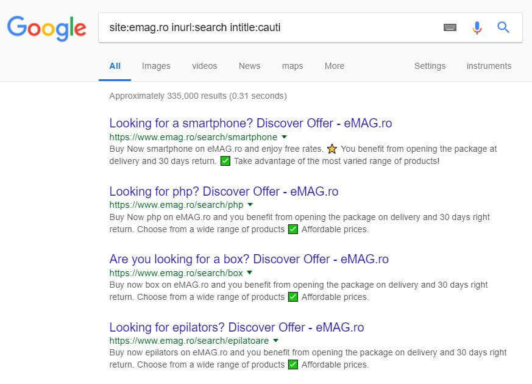Click the Google logo
The height and width of the screenshot is (384, 532).
(x=47, y=29)
